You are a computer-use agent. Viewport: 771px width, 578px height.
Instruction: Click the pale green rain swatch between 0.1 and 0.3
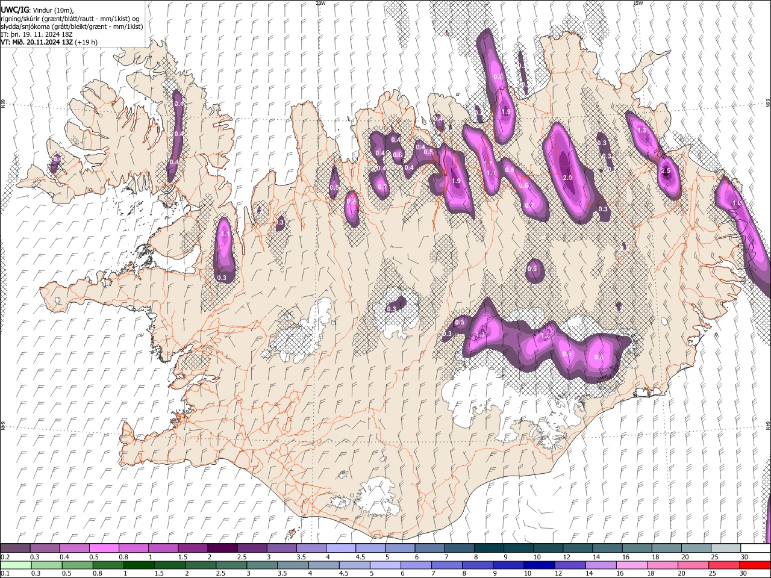(15, 565)
